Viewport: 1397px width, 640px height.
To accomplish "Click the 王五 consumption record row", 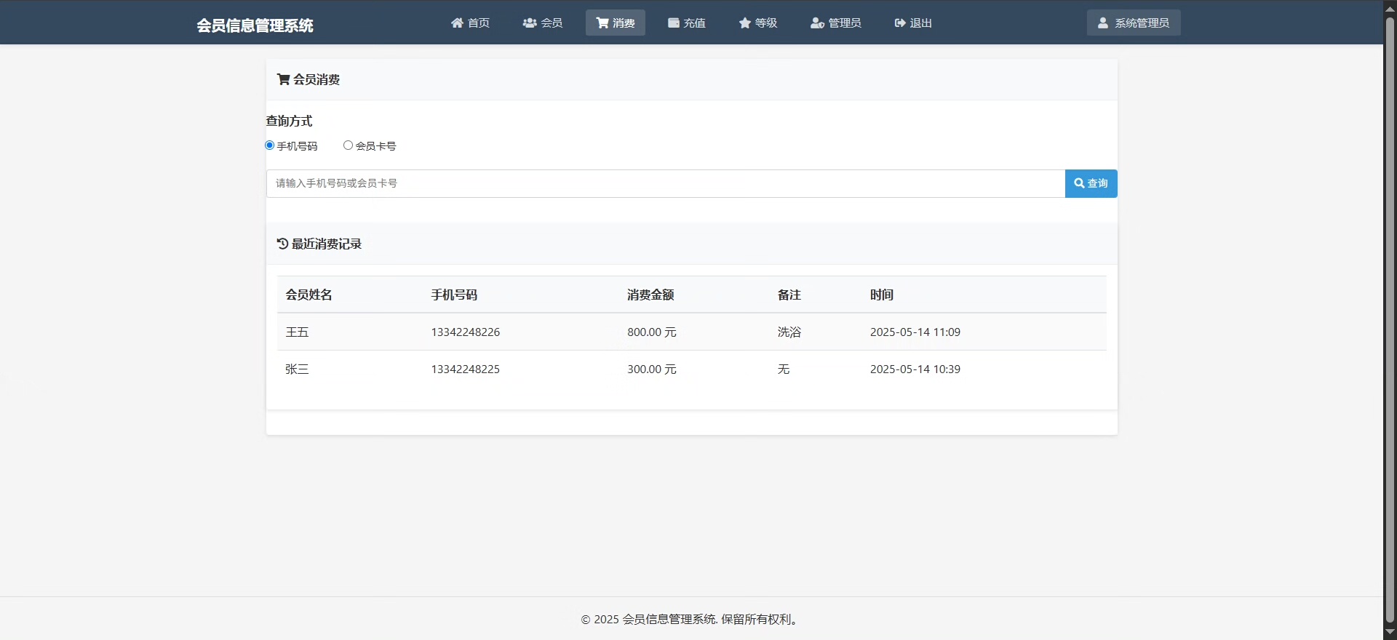I will tap(691, 332).
